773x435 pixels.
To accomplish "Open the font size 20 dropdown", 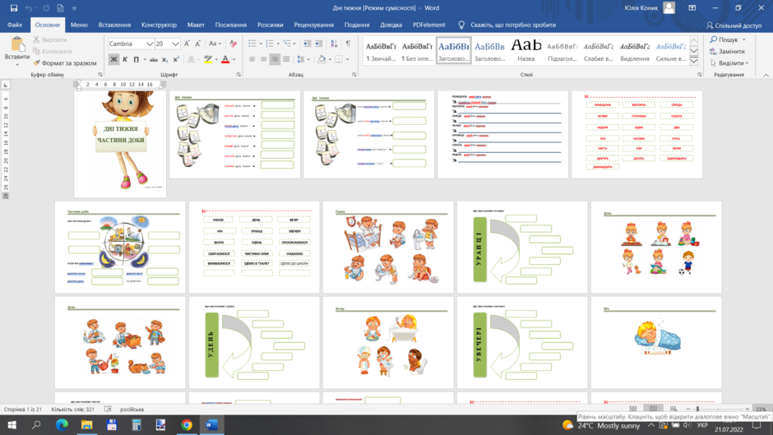I will [175, 44].
